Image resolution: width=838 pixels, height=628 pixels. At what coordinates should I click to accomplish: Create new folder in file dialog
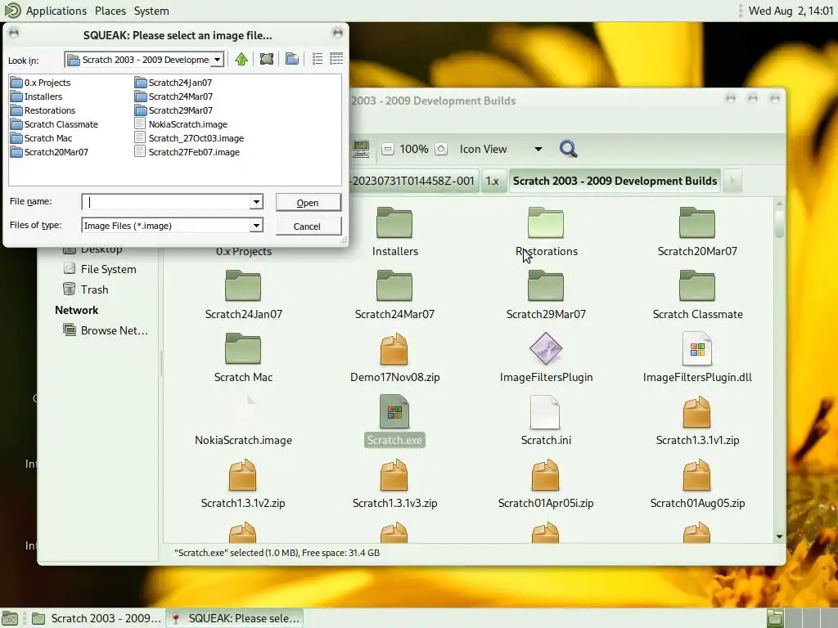click(292, 59)
